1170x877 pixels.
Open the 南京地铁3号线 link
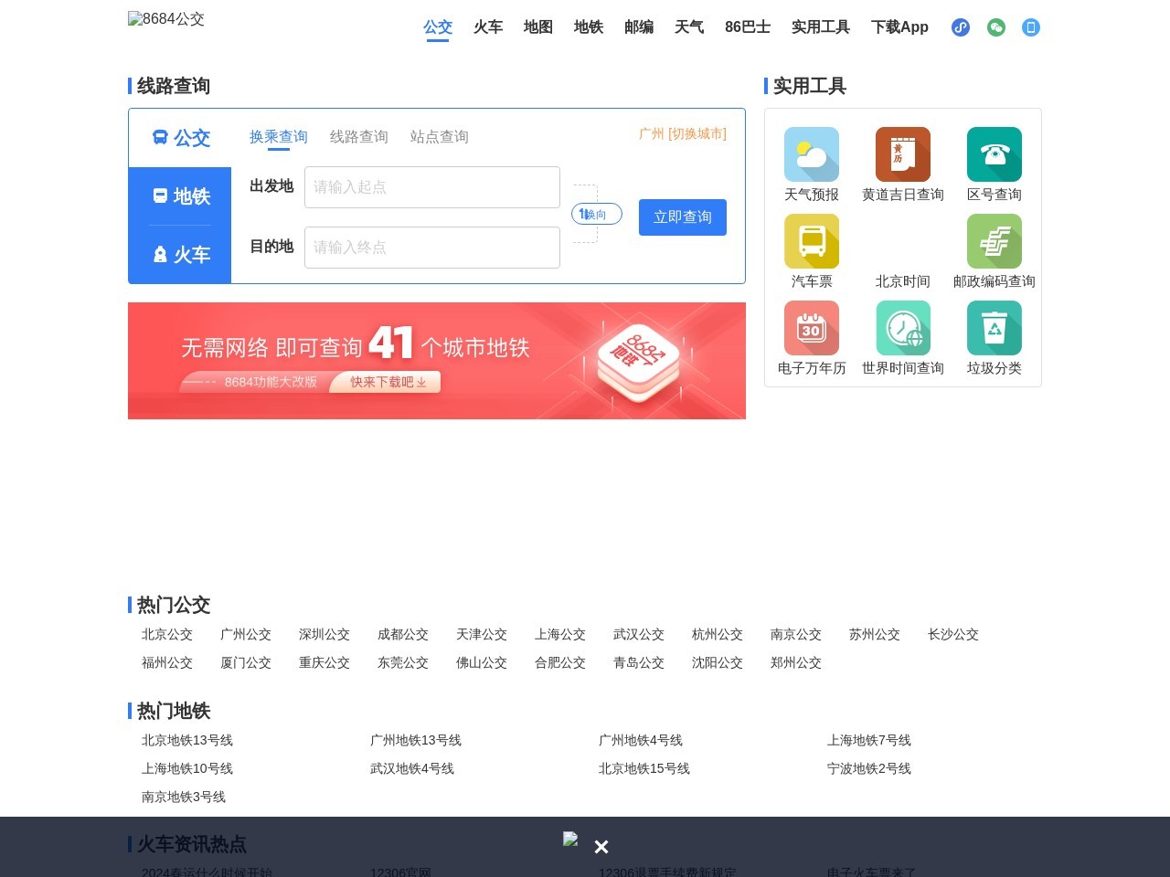tap(184, 797)
